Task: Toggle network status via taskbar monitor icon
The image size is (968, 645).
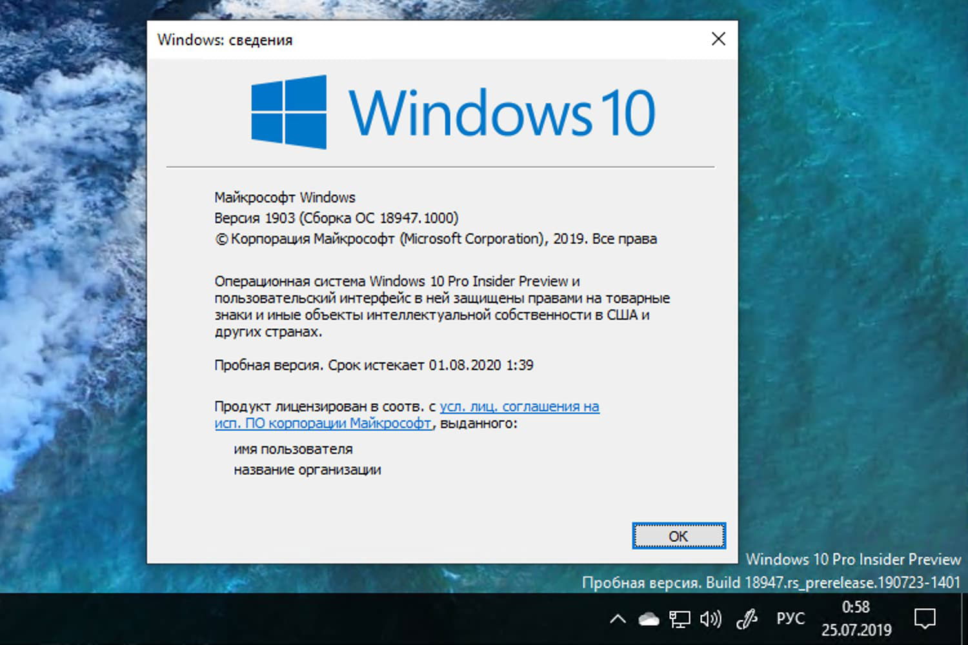Action: coord(679,618)
